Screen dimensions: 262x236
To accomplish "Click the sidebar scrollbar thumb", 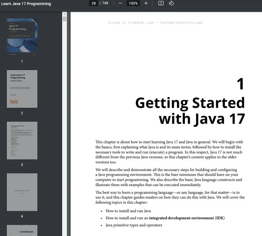I will click(65, 19).
